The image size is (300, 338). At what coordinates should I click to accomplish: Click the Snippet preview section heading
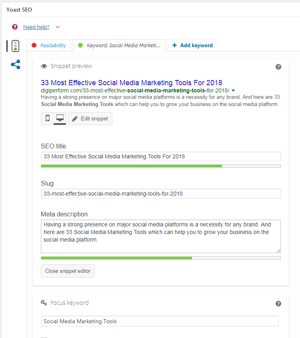71,66
